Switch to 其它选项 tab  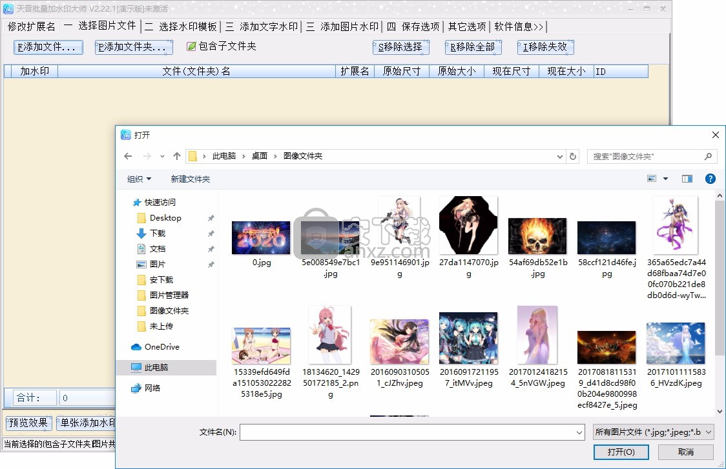coord(467,27)
